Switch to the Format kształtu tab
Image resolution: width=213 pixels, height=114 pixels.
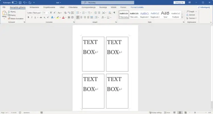[137, 7]
